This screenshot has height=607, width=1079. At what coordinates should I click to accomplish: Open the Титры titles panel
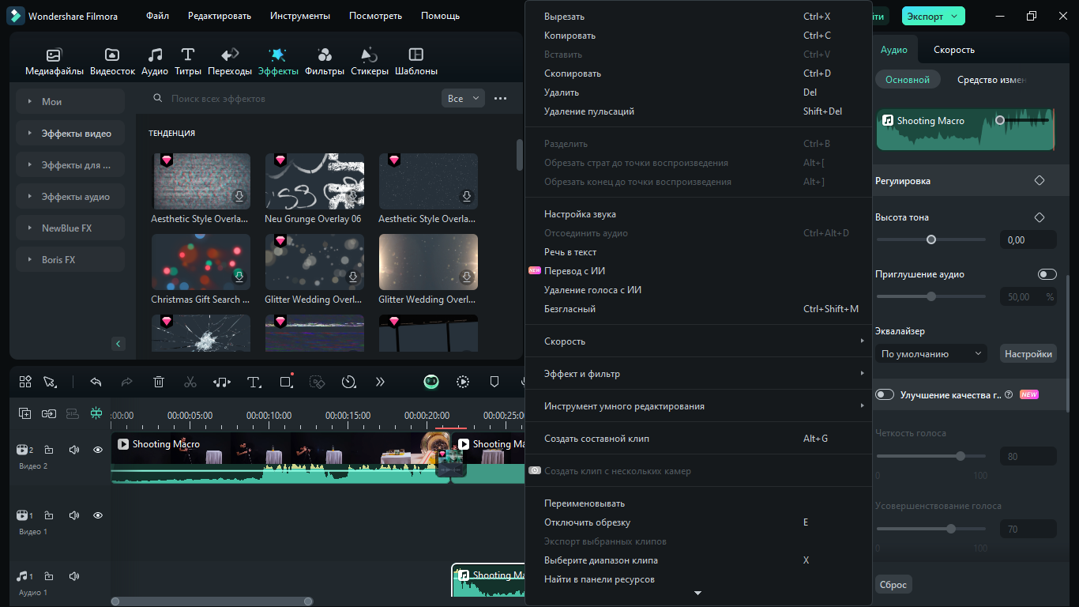tap(188, 62)
